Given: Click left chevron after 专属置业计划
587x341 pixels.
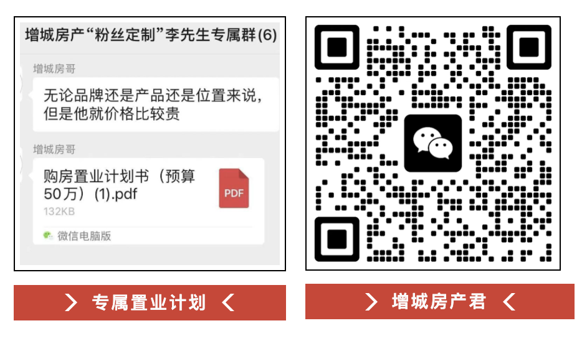Looking at the screenshot, I should click(x=228, y=302).
